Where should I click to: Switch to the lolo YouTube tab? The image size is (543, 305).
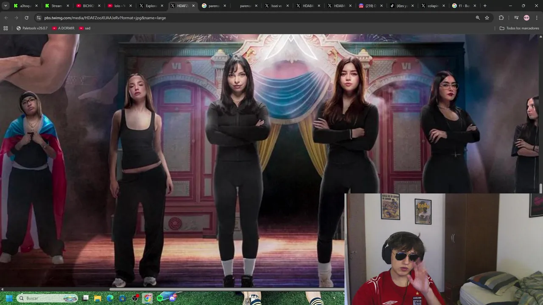pos(119,6)
